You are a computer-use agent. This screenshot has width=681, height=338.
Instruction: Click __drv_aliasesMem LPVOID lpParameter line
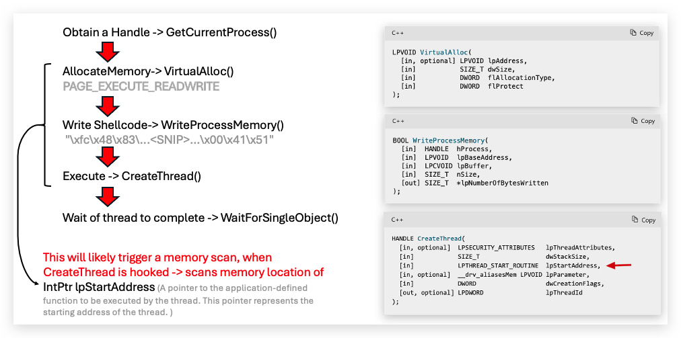click(494, 275)
